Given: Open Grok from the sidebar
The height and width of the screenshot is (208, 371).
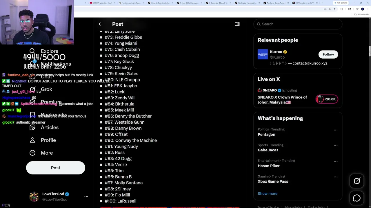Looking at the screenshot, I should coord(41,89).
